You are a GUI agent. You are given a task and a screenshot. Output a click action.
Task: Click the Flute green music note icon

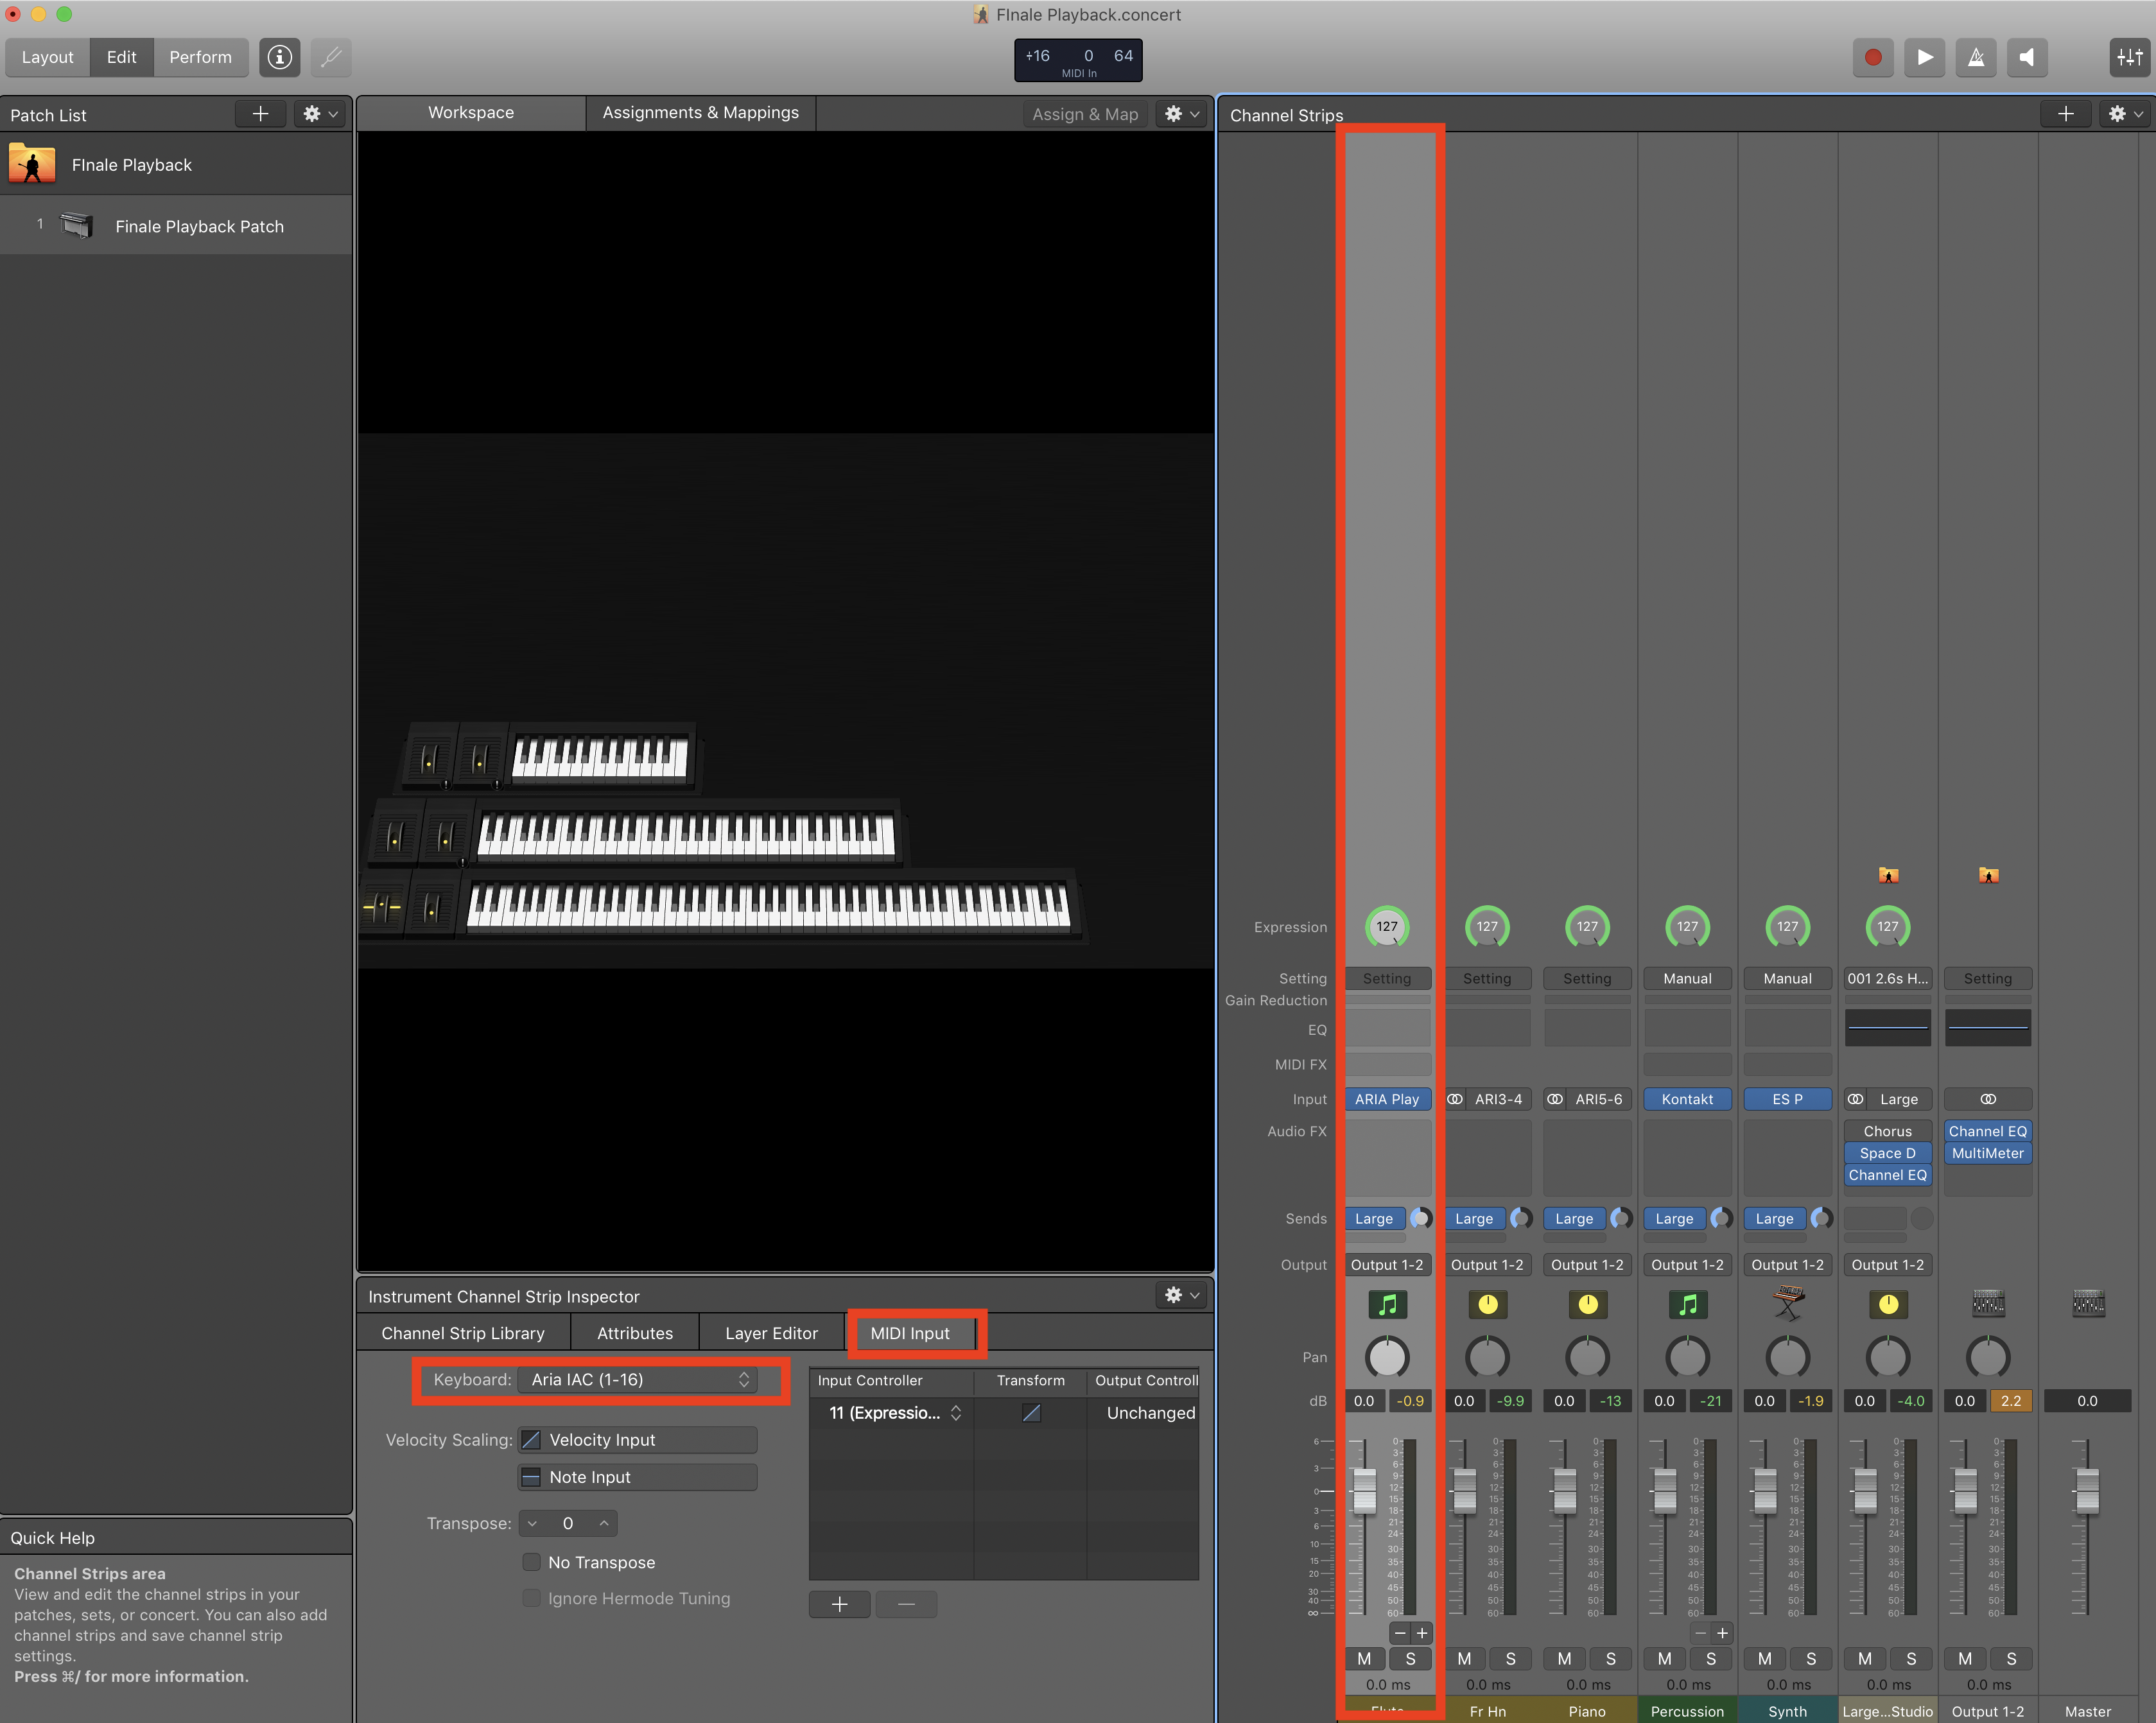tap(1387, 1304)
